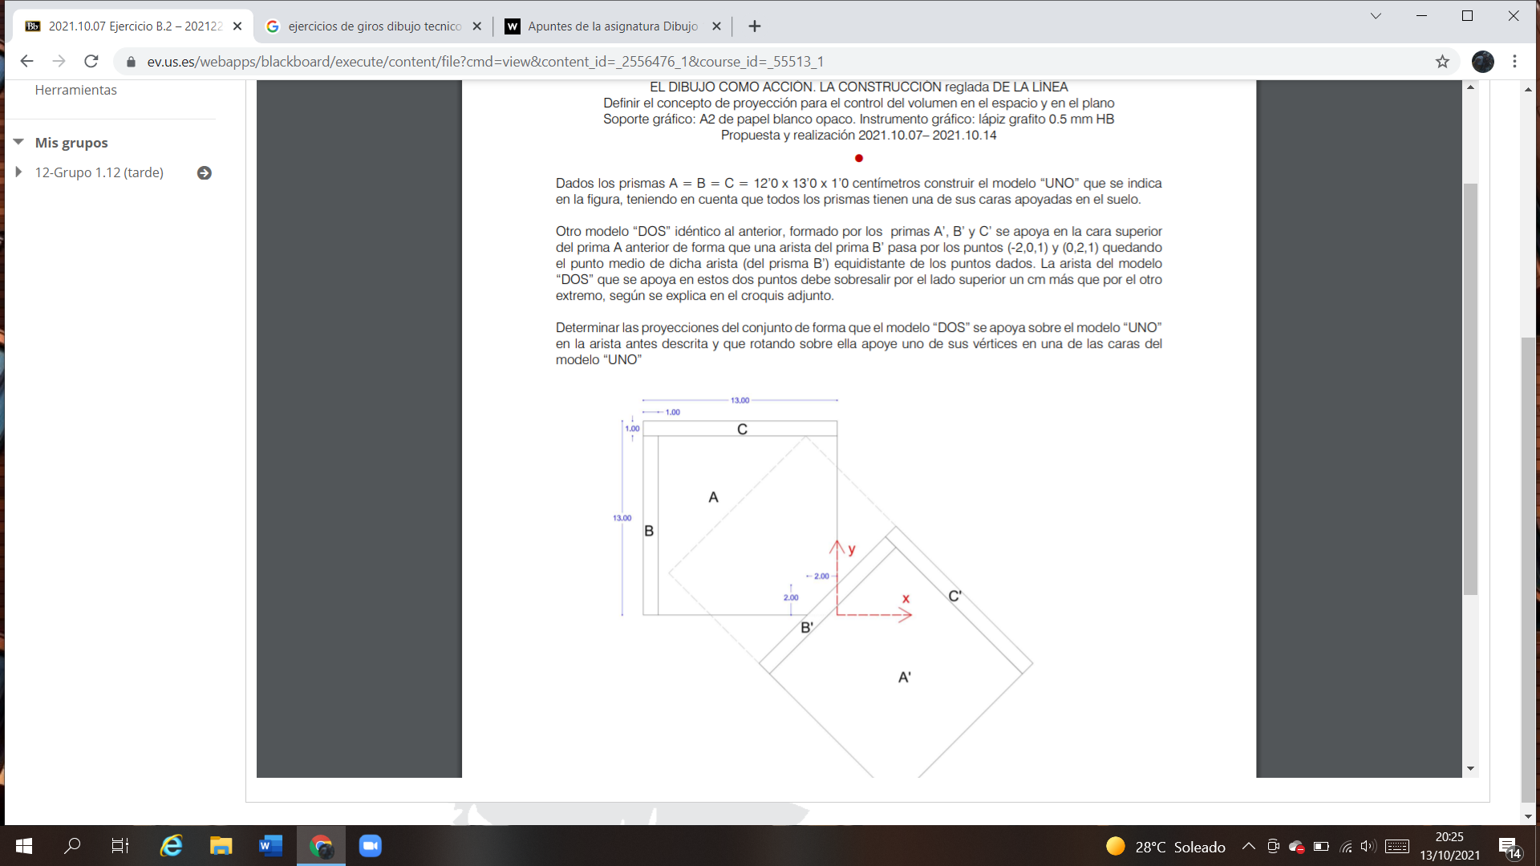This screenshot has width=1540, height=866.
Task: Collapse the 'Mis grupos' section
Action: pos(18,142)
